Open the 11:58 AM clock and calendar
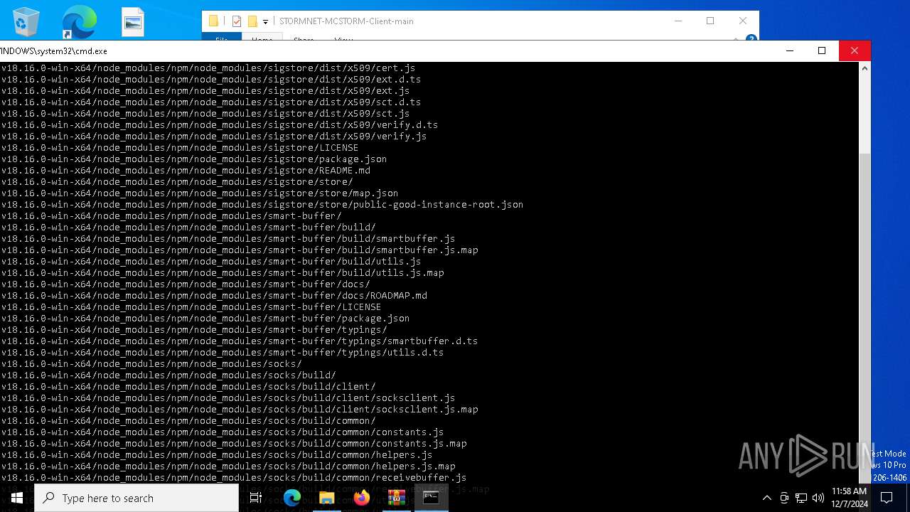 tap(849, 498)
